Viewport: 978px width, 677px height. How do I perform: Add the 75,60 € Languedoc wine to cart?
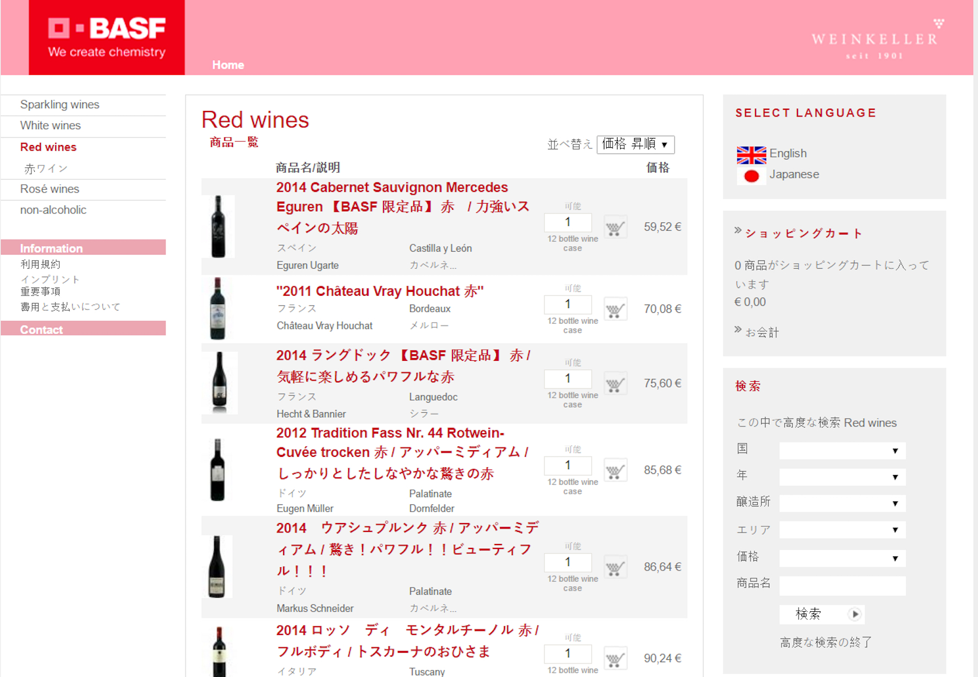615,383
